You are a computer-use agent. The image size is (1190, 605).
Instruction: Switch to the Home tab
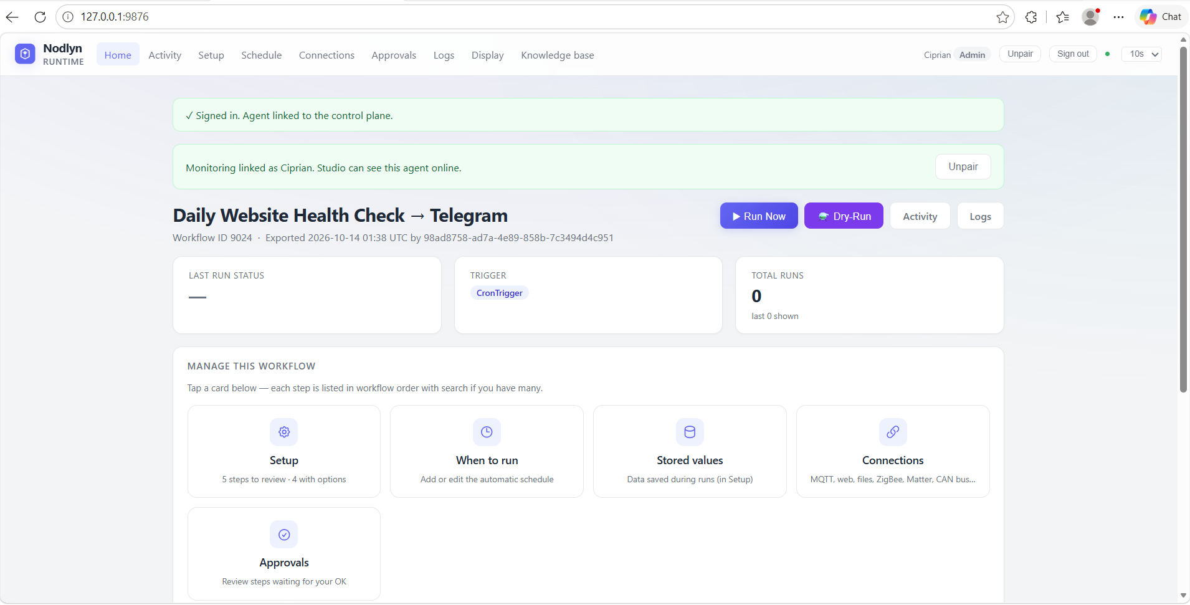tap(118, 55)
